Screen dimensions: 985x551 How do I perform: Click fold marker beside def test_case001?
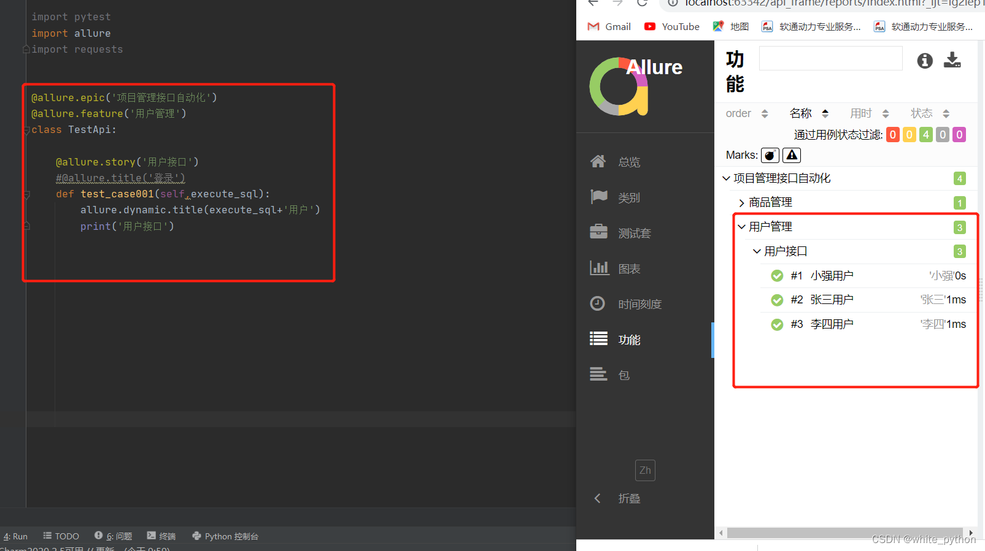click(26, 194)
